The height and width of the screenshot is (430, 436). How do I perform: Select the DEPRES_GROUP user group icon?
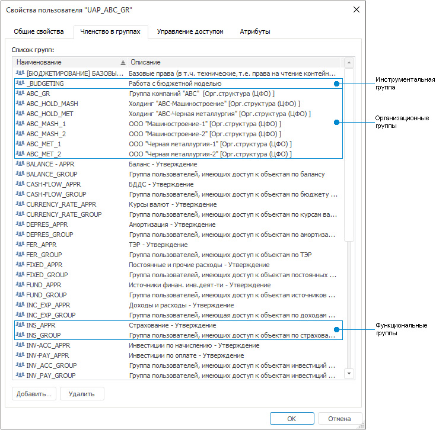point(20,235)
